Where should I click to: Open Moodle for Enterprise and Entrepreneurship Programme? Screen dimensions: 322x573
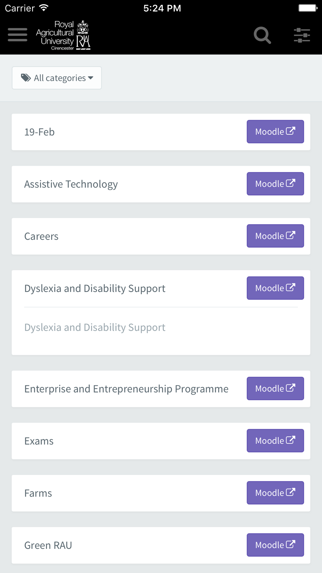(275, 389)
